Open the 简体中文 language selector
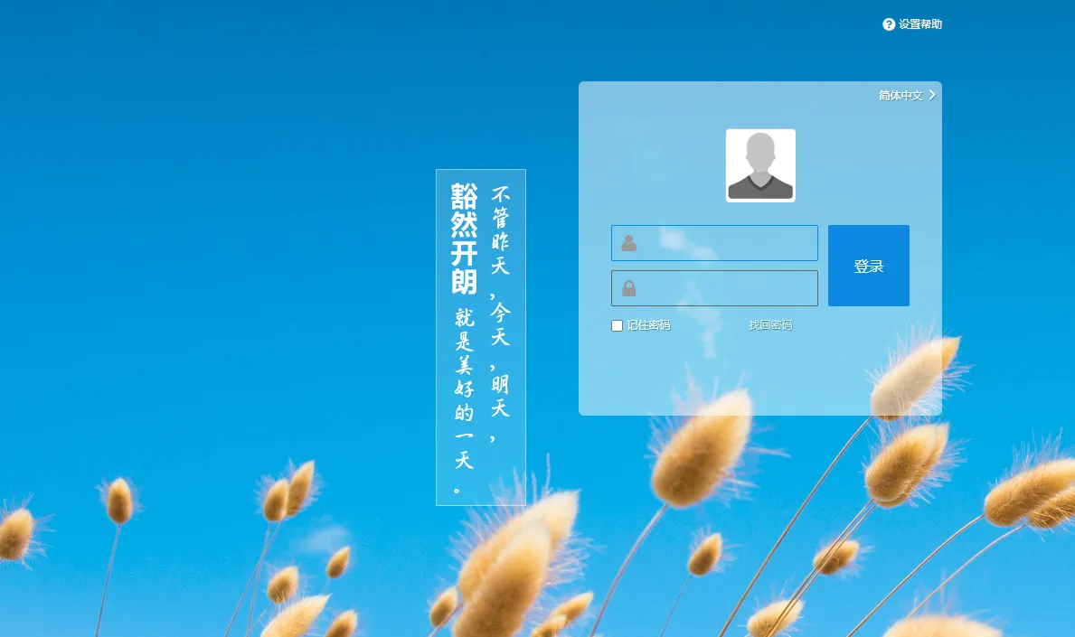 [x=901, y=95]
